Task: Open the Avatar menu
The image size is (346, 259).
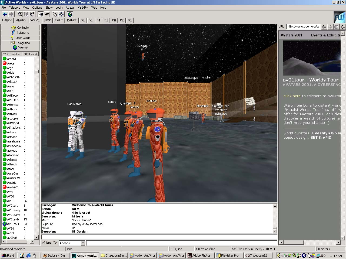Action: (x=70, y=8)
